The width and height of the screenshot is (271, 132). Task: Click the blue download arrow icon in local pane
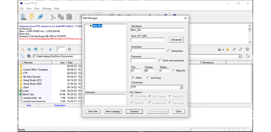pyautogui.click(x=50, y=49)
